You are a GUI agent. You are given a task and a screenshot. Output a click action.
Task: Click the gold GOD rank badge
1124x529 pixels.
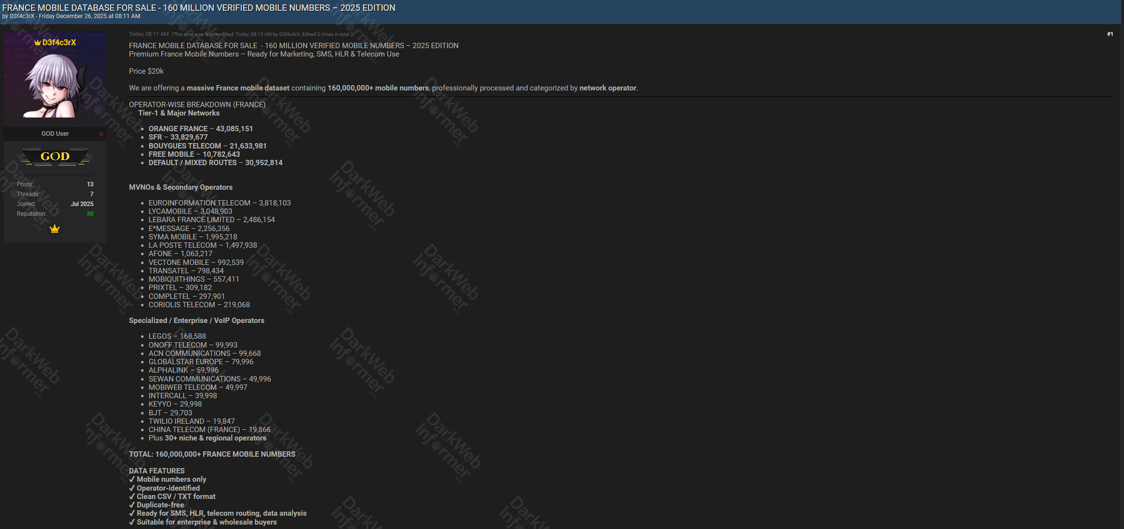coord(55,156)
